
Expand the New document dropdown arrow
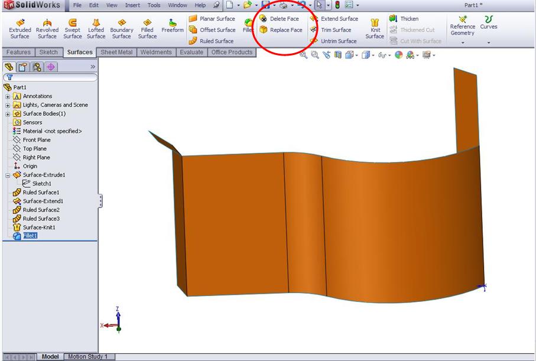(238, 5)
